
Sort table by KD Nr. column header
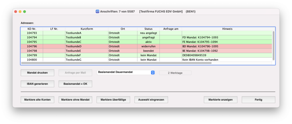click(32, 29)
